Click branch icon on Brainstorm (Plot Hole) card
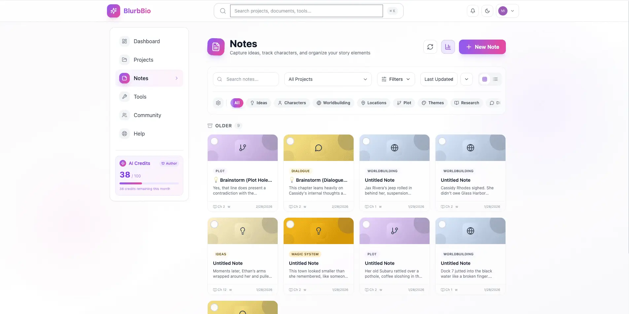This screenshot has width=629, height=314. [x=243, y=148]
